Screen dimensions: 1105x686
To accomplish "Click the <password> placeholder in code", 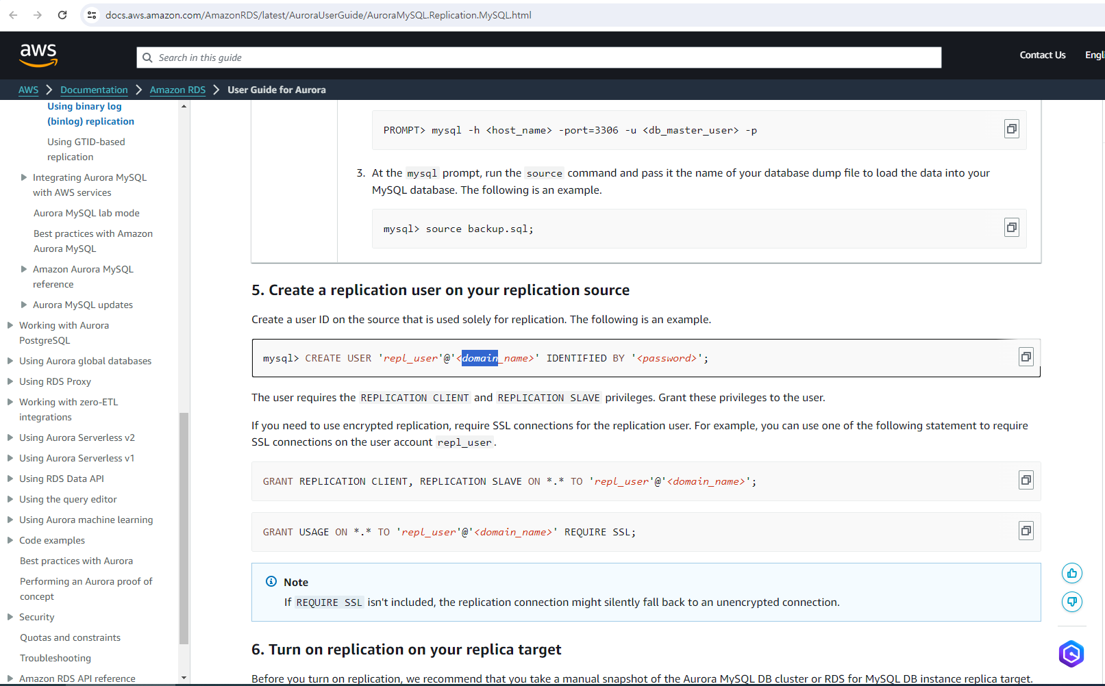I will 667,358.
